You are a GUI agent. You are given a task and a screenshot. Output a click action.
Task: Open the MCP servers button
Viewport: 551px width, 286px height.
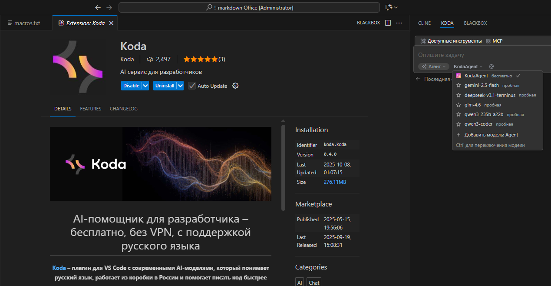494,41
